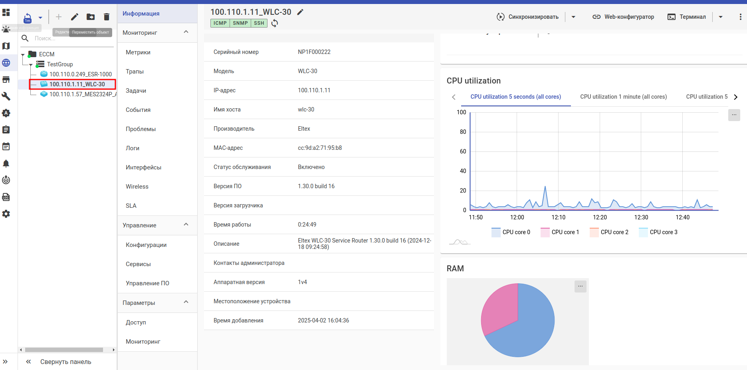Collapse the Мониторинг menu section
Image resolution: width=747 pixels, height=370 pixels.
click(186, 32)
